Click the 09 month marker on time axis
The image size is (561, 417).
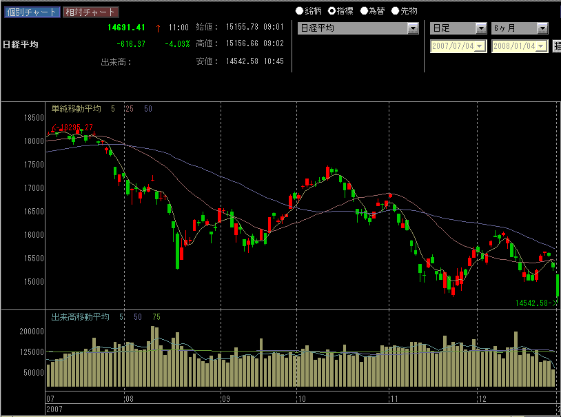pyautogui.click(x=224, y=399)
